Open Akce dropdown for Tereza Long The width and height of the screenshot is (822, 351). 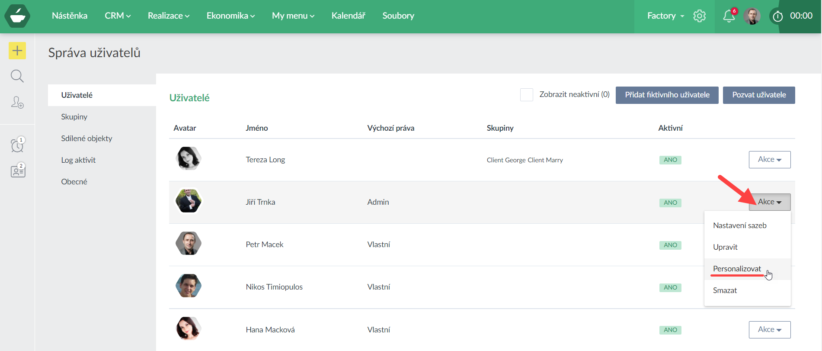click(769, 160)
